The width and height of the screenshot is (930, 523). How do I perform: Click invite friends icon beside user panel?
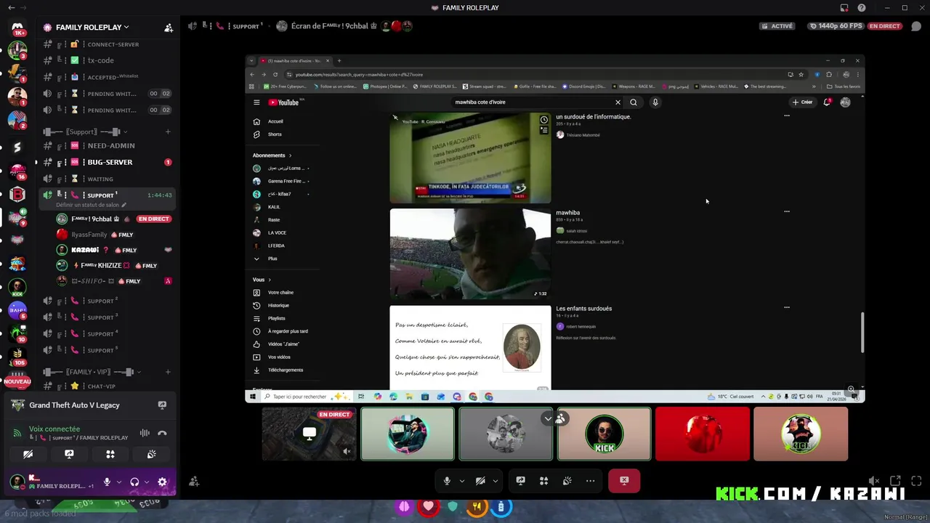coord(193,482)
